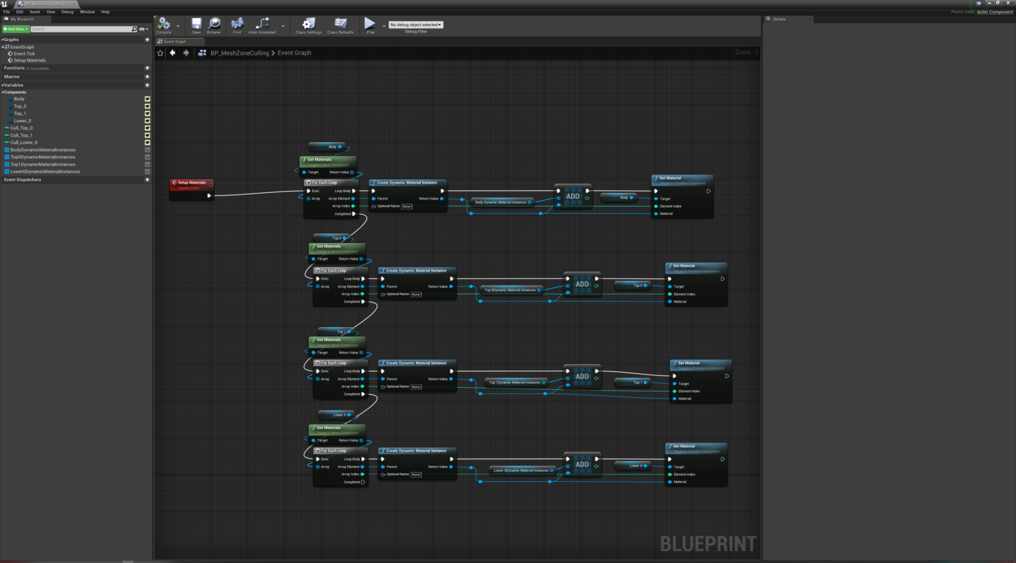Save the Blueprint using the Save icon

[x=196, y=24]
